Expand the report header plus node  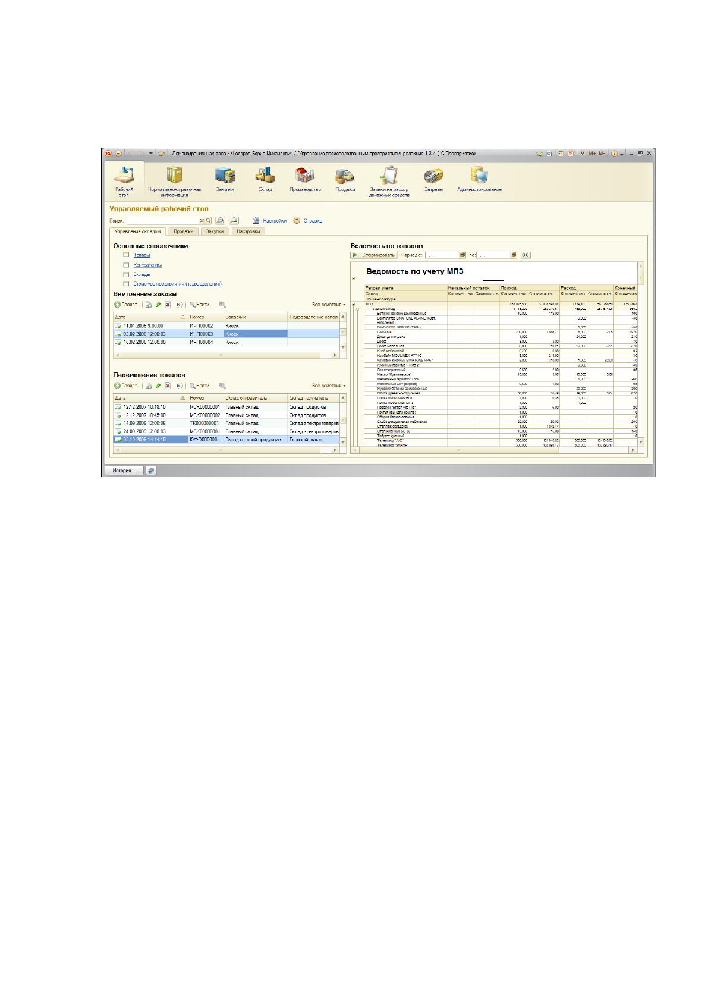[x=354, y=278]
